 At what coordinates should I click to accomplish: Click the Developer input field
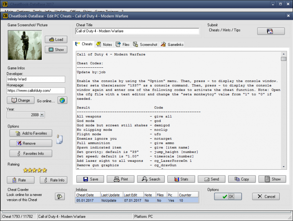point(36,79)
